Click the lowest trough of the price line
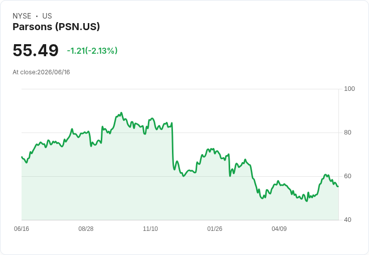Viewport: 369px width, 255px height. 307,201
